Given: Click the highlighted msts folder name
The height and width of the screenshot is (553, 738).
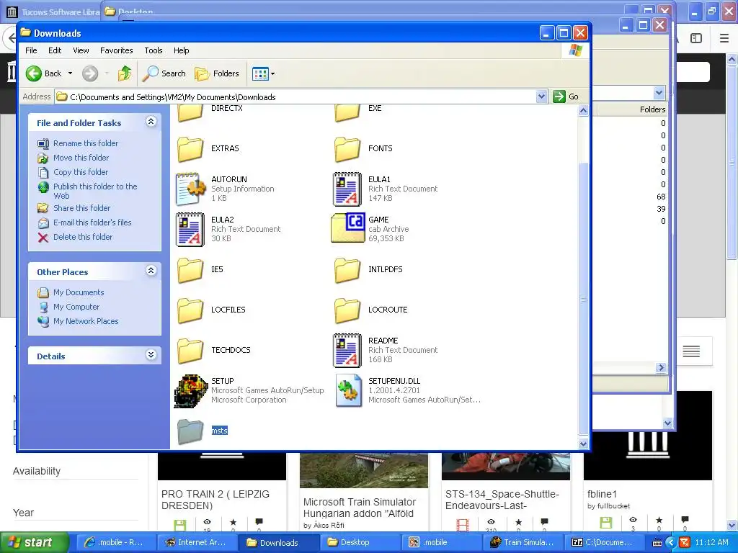Looking at the screenshot, I should [x=219, y=431].
